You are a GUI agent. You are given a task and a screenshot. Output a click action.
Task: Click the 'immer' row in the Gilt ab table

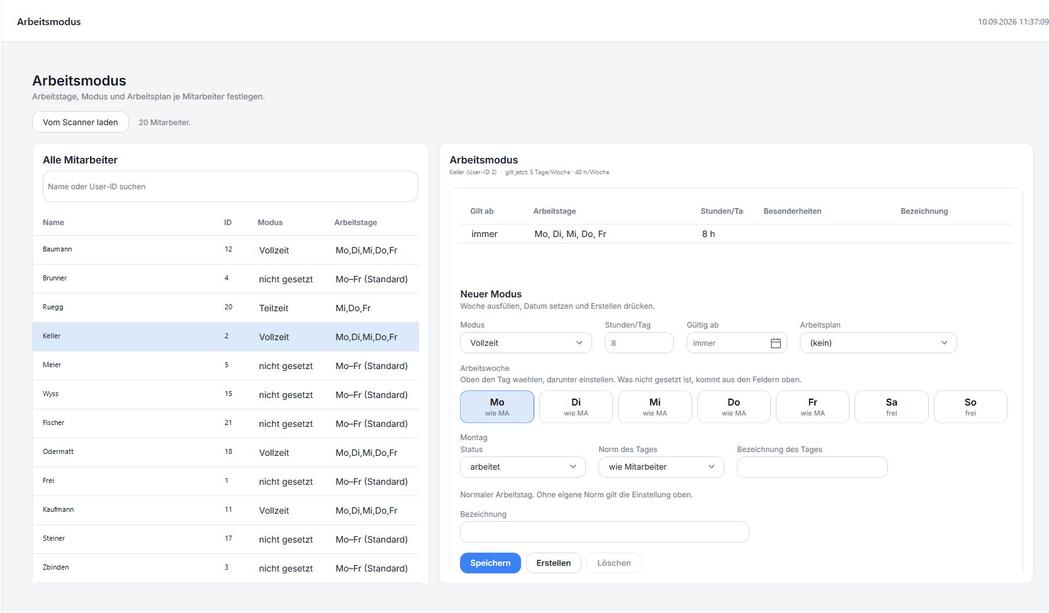(x=736, y=234)
